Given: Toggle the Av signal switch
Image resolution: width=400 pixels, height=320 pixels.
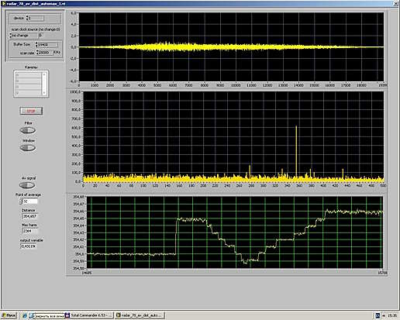Looking at the screenshot, I should click(27, 185).
